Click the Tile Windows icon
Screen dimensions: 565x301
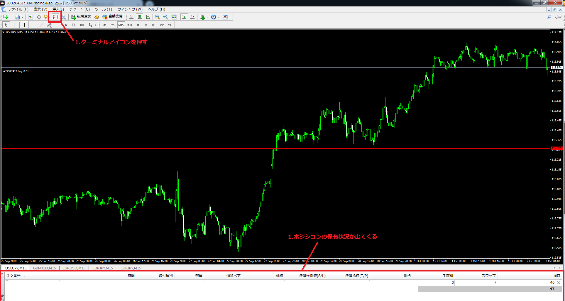(x=174, y=17)
